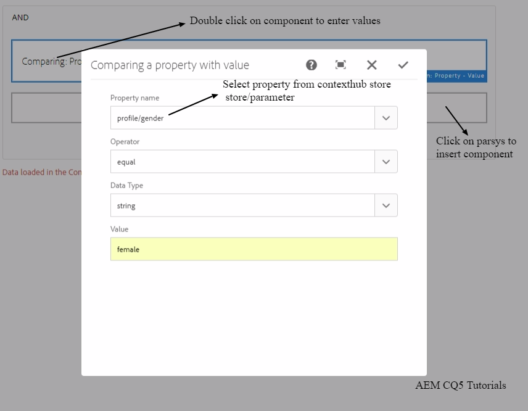Cancel the dialog using the X icon
The height and width of the screenshot is (411, 528).
tap(371, 65)
